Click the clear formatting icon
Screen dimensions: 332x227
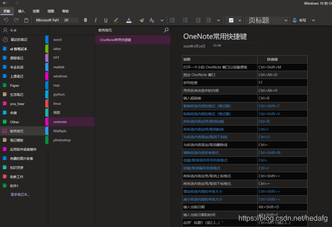point(152,20)
